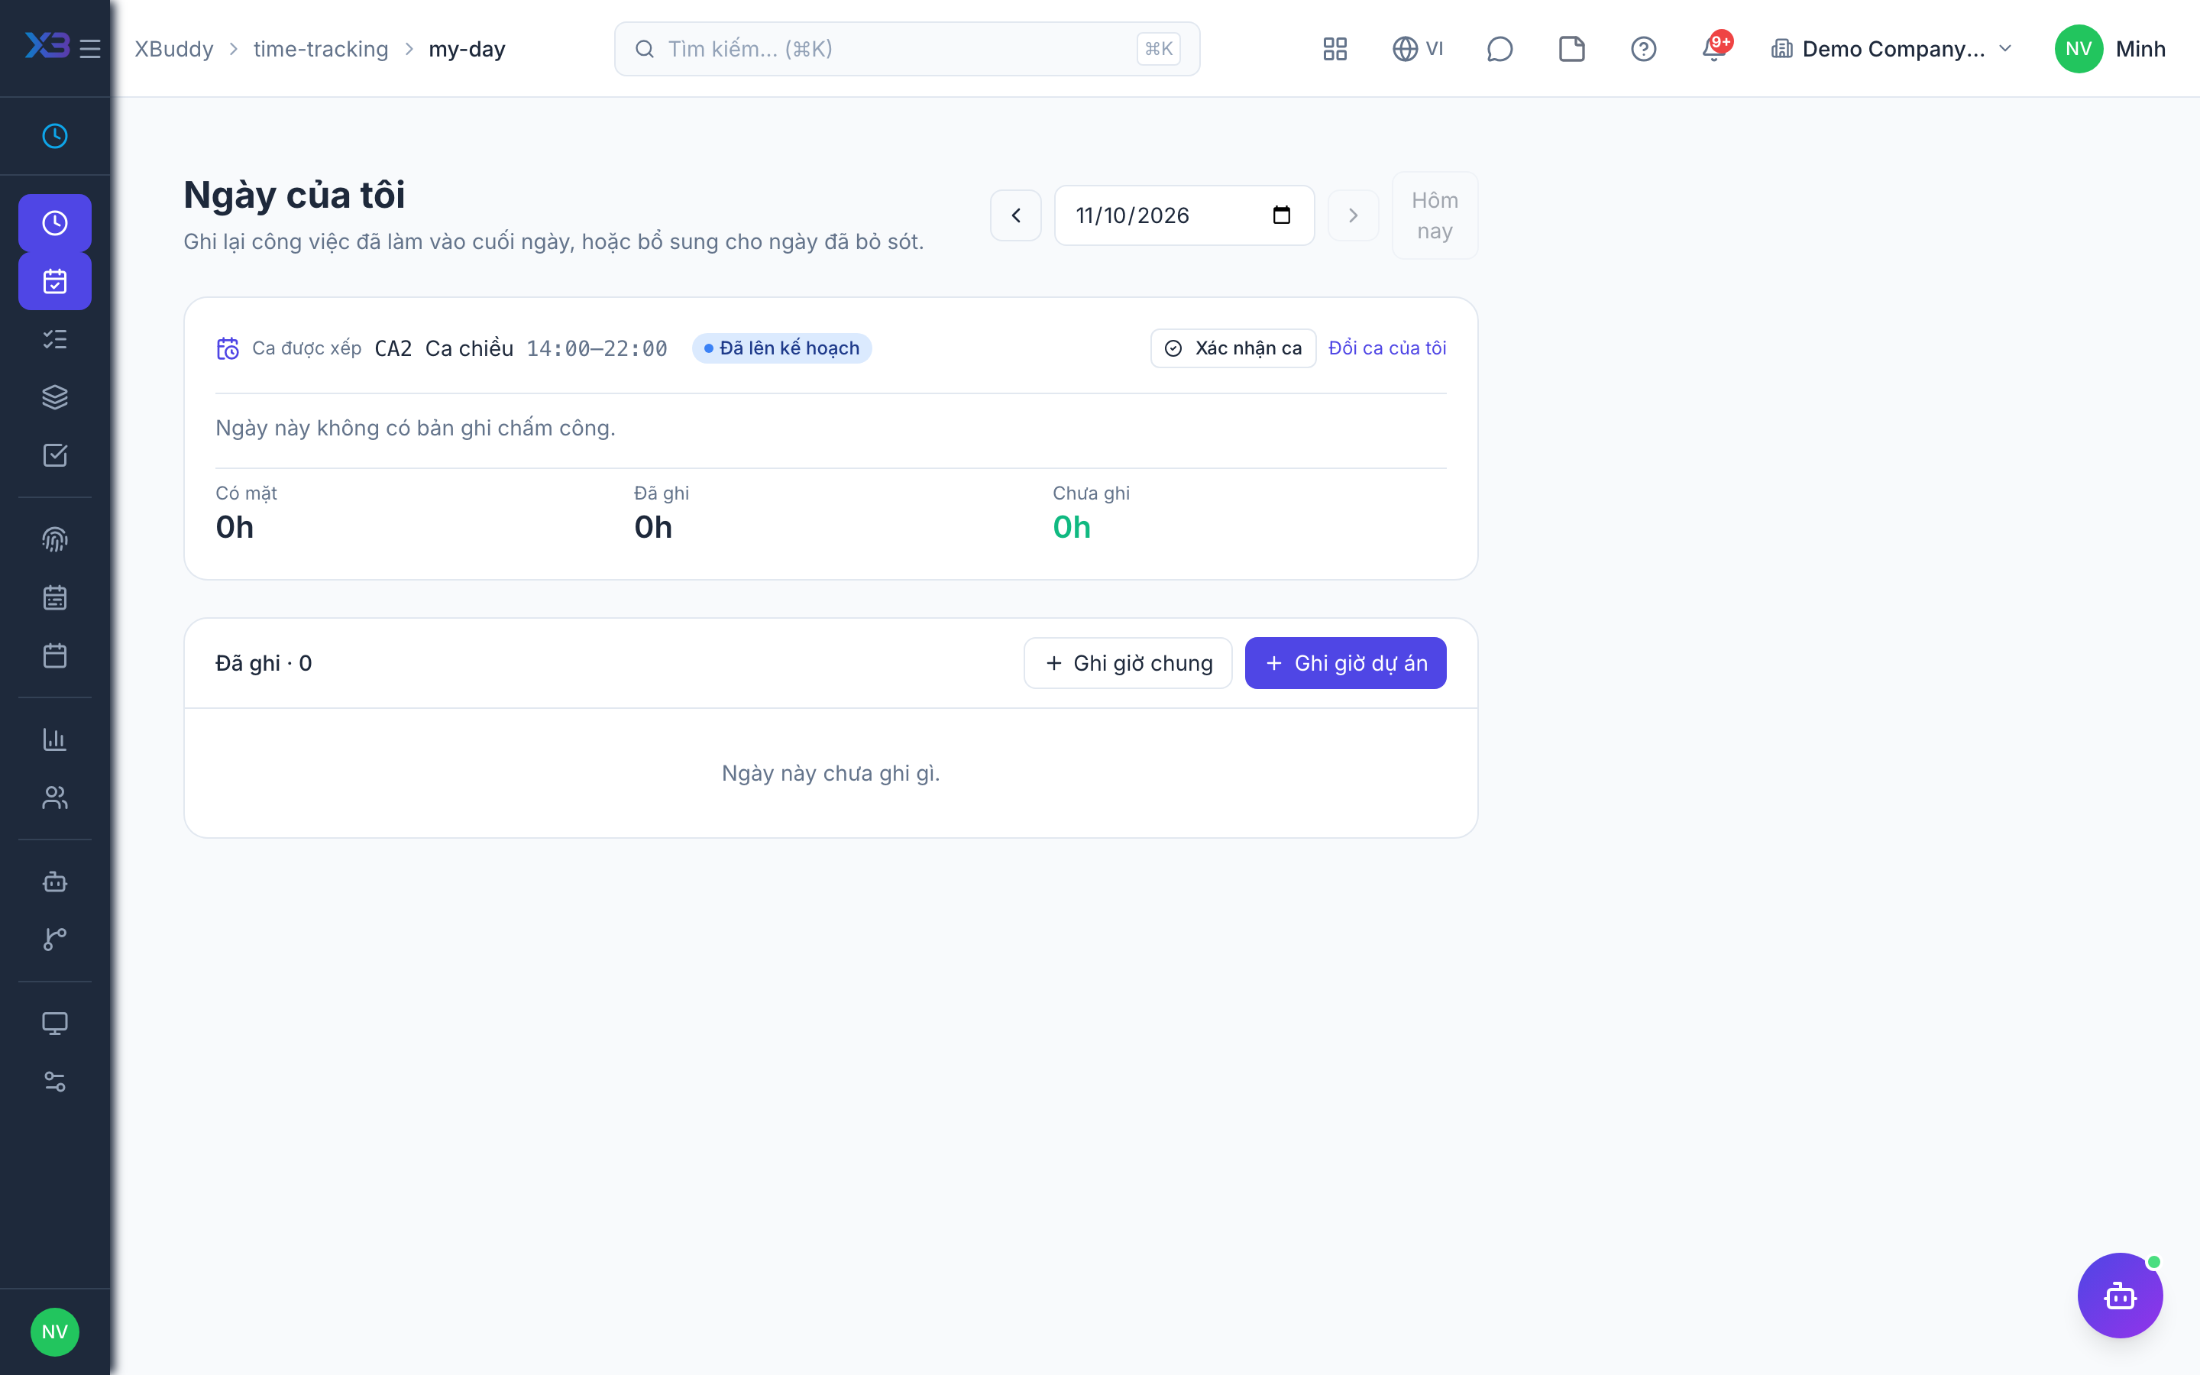This screenshot has height=1375, width=2200.
Task: Go to previous day with left chevron
Action: (1015, 215)
